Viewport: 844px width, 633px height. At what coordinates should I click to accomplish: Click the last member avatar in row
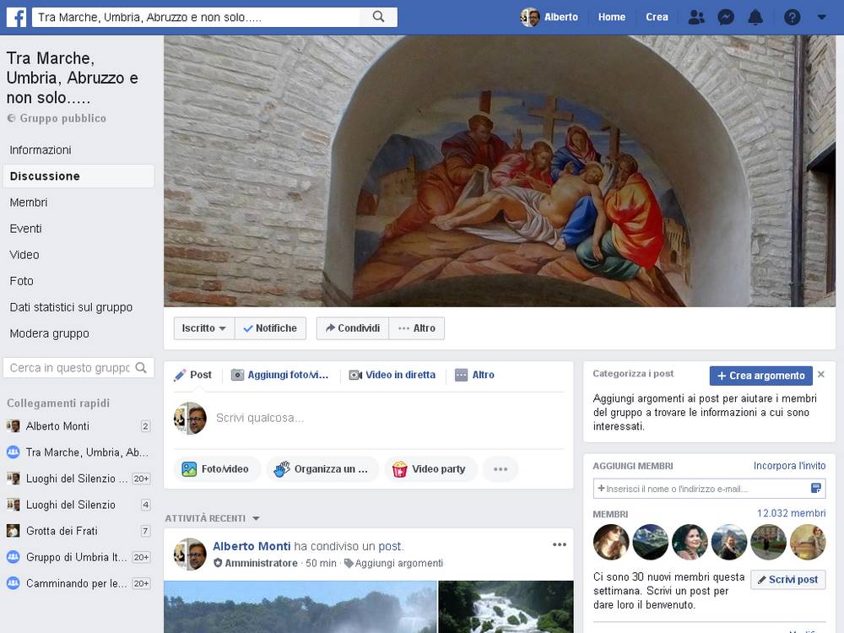(808, 542)
